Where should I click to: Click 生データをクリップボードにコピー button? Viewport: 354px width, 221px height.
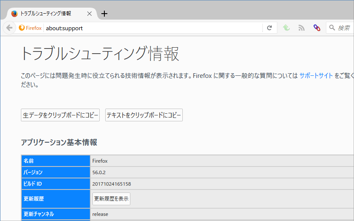(x=60, y=115)
